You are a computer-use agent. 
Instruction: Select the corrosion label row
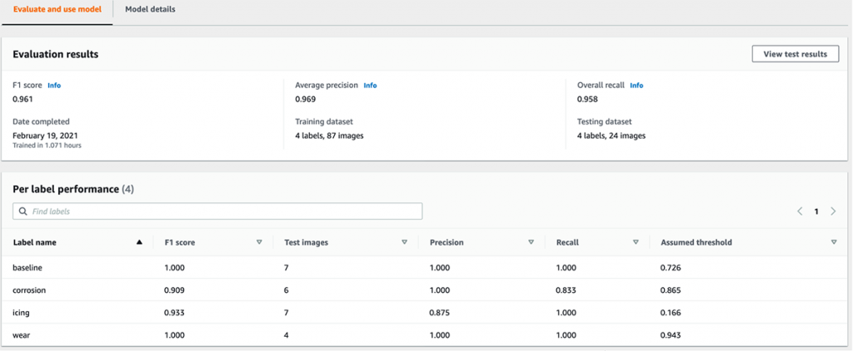pyautogui.click(x=30, y=289)
